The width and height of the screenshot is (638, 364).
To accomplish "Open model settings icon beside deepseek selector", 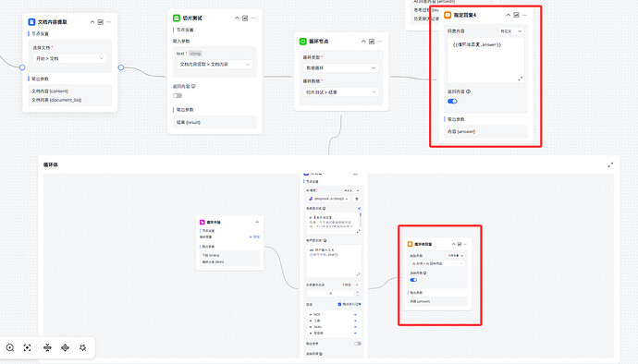I will pyautogui.click(x=357, y=199).
